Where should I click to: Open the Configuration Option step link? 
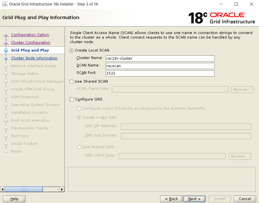click(x=30, y=35)
